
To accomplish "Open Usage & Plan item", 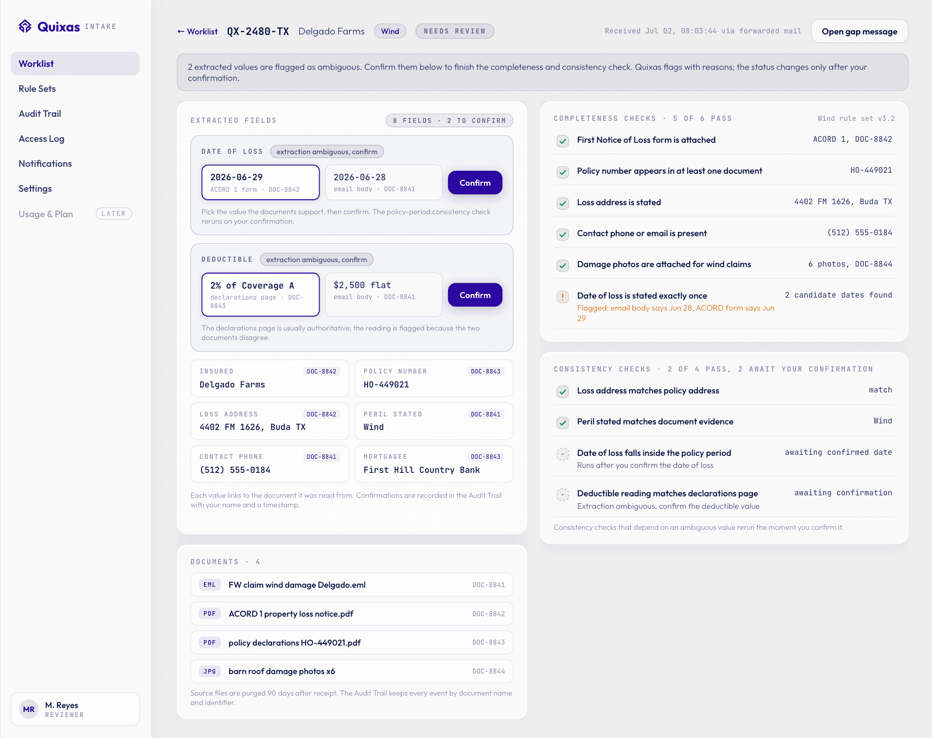I will (x=75, y=214).
